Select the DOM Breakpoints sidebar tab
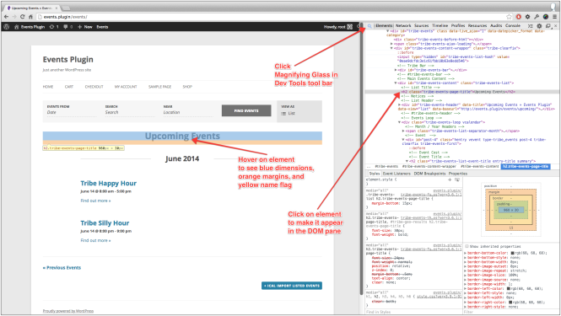The width and height of the screenshot is (561, 316). (x=429, y=174)
